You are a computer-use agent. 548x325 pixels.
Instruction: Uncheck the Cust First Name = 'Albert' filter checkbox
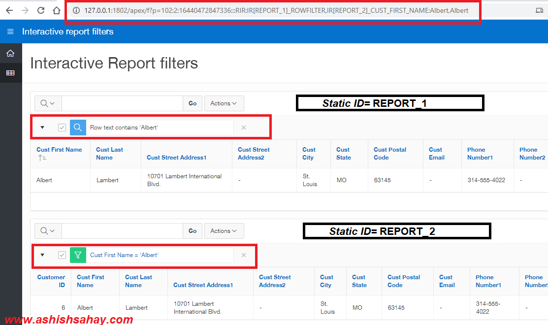(62, 255)
